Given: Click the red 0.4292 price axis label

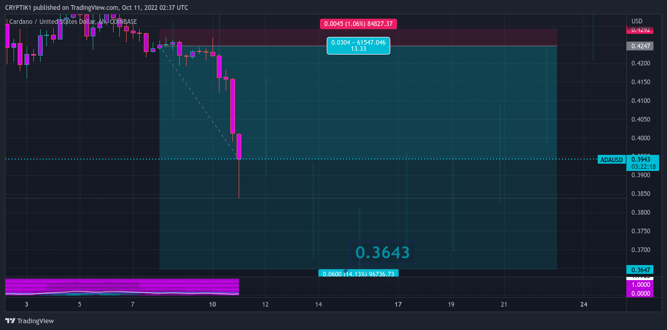Looking at the screenshot, I should [x=640, y=30].
